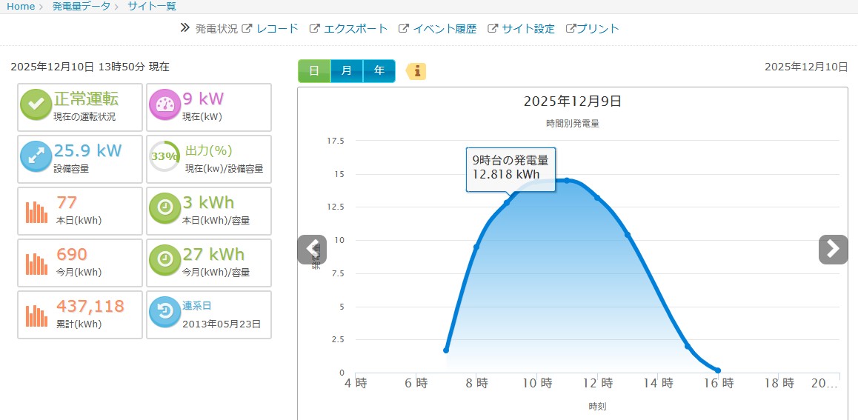Click the 11時 peak data point on chart
The image size is (858, 420).
point(567,180)
